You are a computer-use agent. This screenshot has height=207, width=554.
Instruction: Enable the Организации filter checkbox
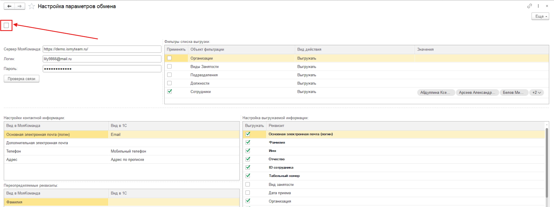pyautogui.click(x=169, y=58)
